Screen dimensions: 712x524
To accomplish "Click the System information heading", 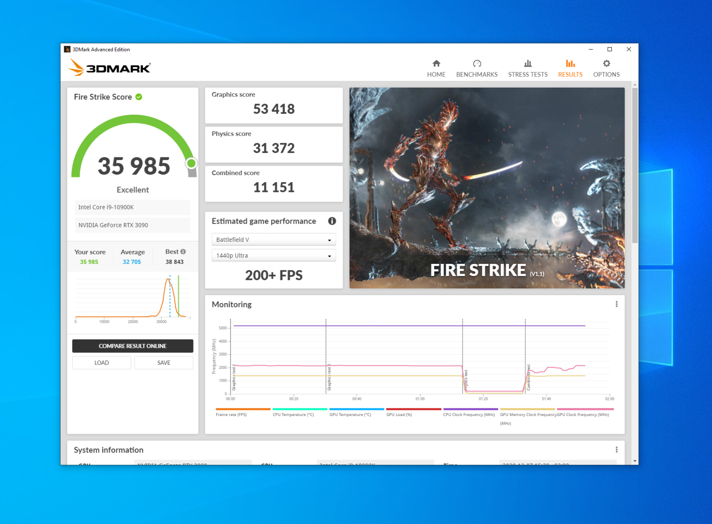I will (x=109, y=450).
